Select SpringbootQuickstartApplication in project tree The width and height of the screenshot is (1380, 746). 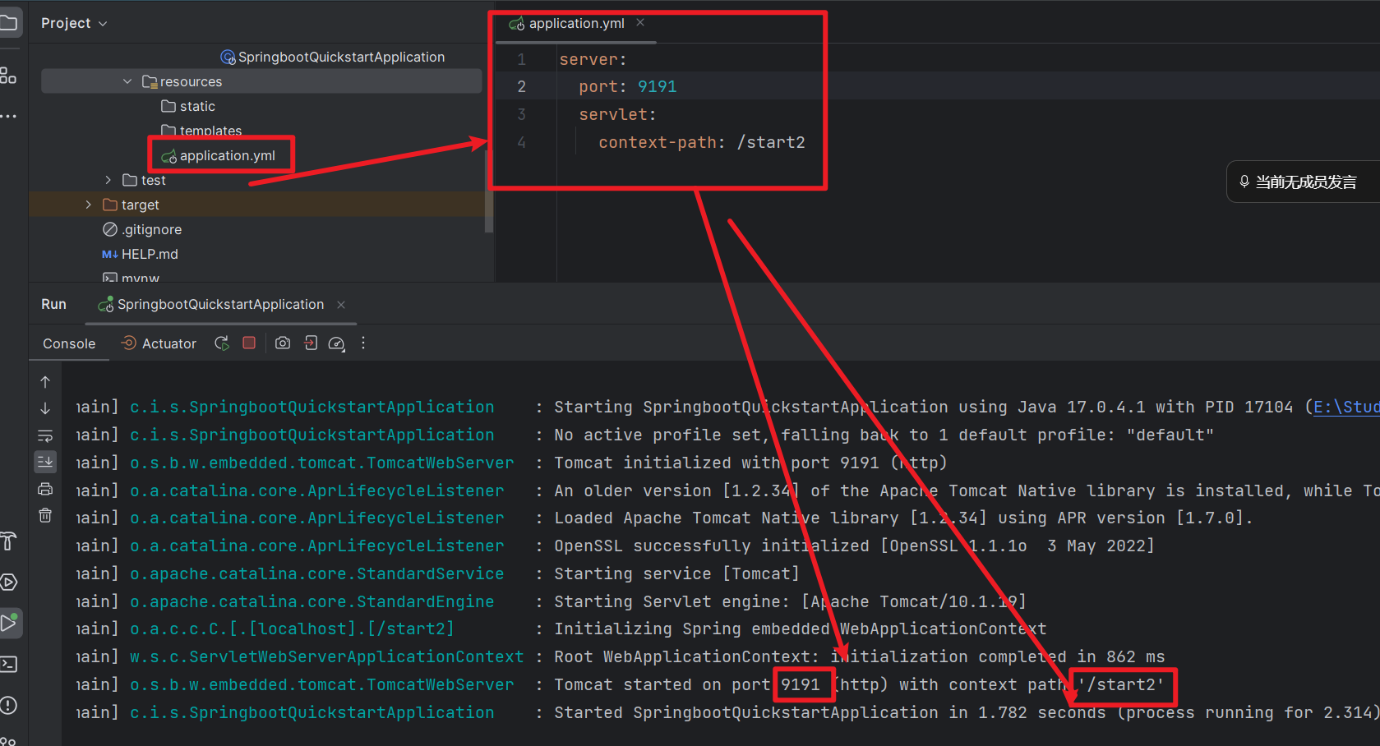coord(333,57)
